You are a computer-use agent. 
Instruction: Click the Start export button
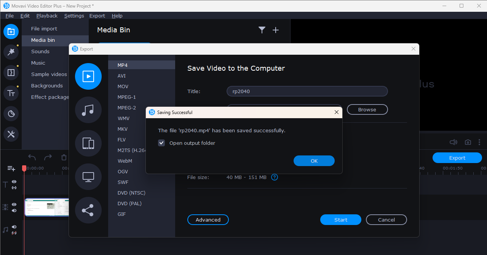[341, 220]
